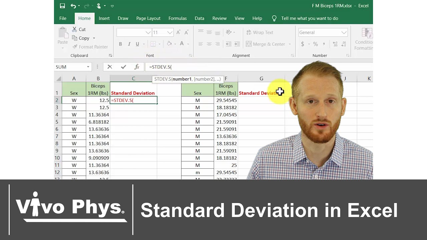
Task: Open the font size dropdown
Action: coord(170,32)
